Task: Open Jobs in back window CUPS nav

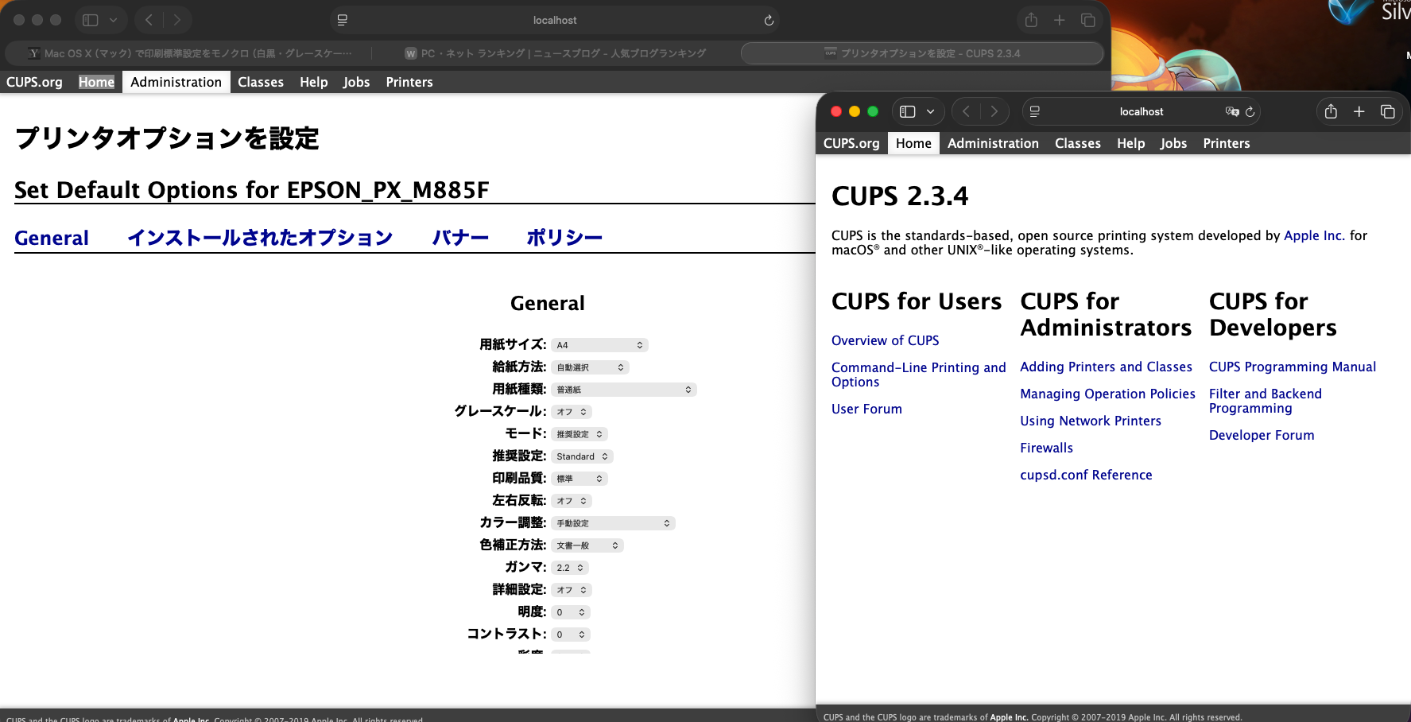Action: pos(356,82)
